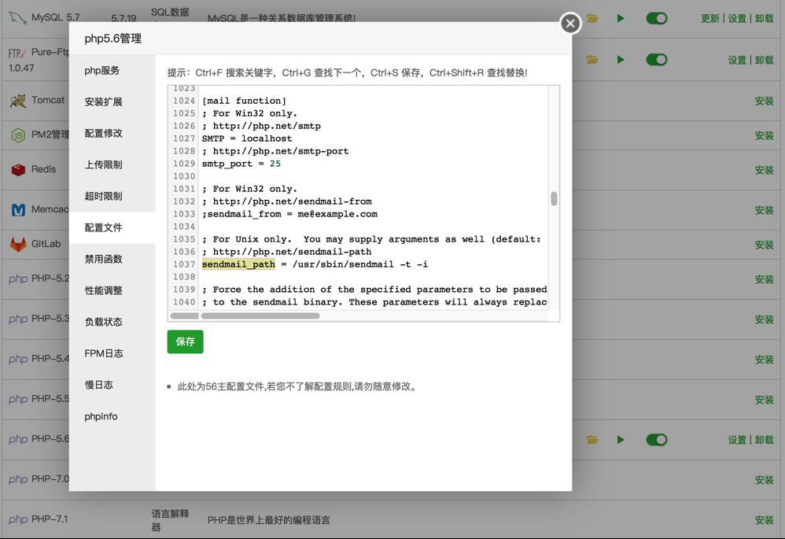Screen dimensions: 785x539
Task: Click the editor vertical scrollbar thumb
Action: pos(554,199)
